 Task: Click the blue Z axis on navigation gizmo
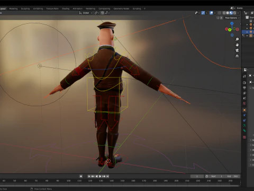pyautogui.click(x=232, y=23)
